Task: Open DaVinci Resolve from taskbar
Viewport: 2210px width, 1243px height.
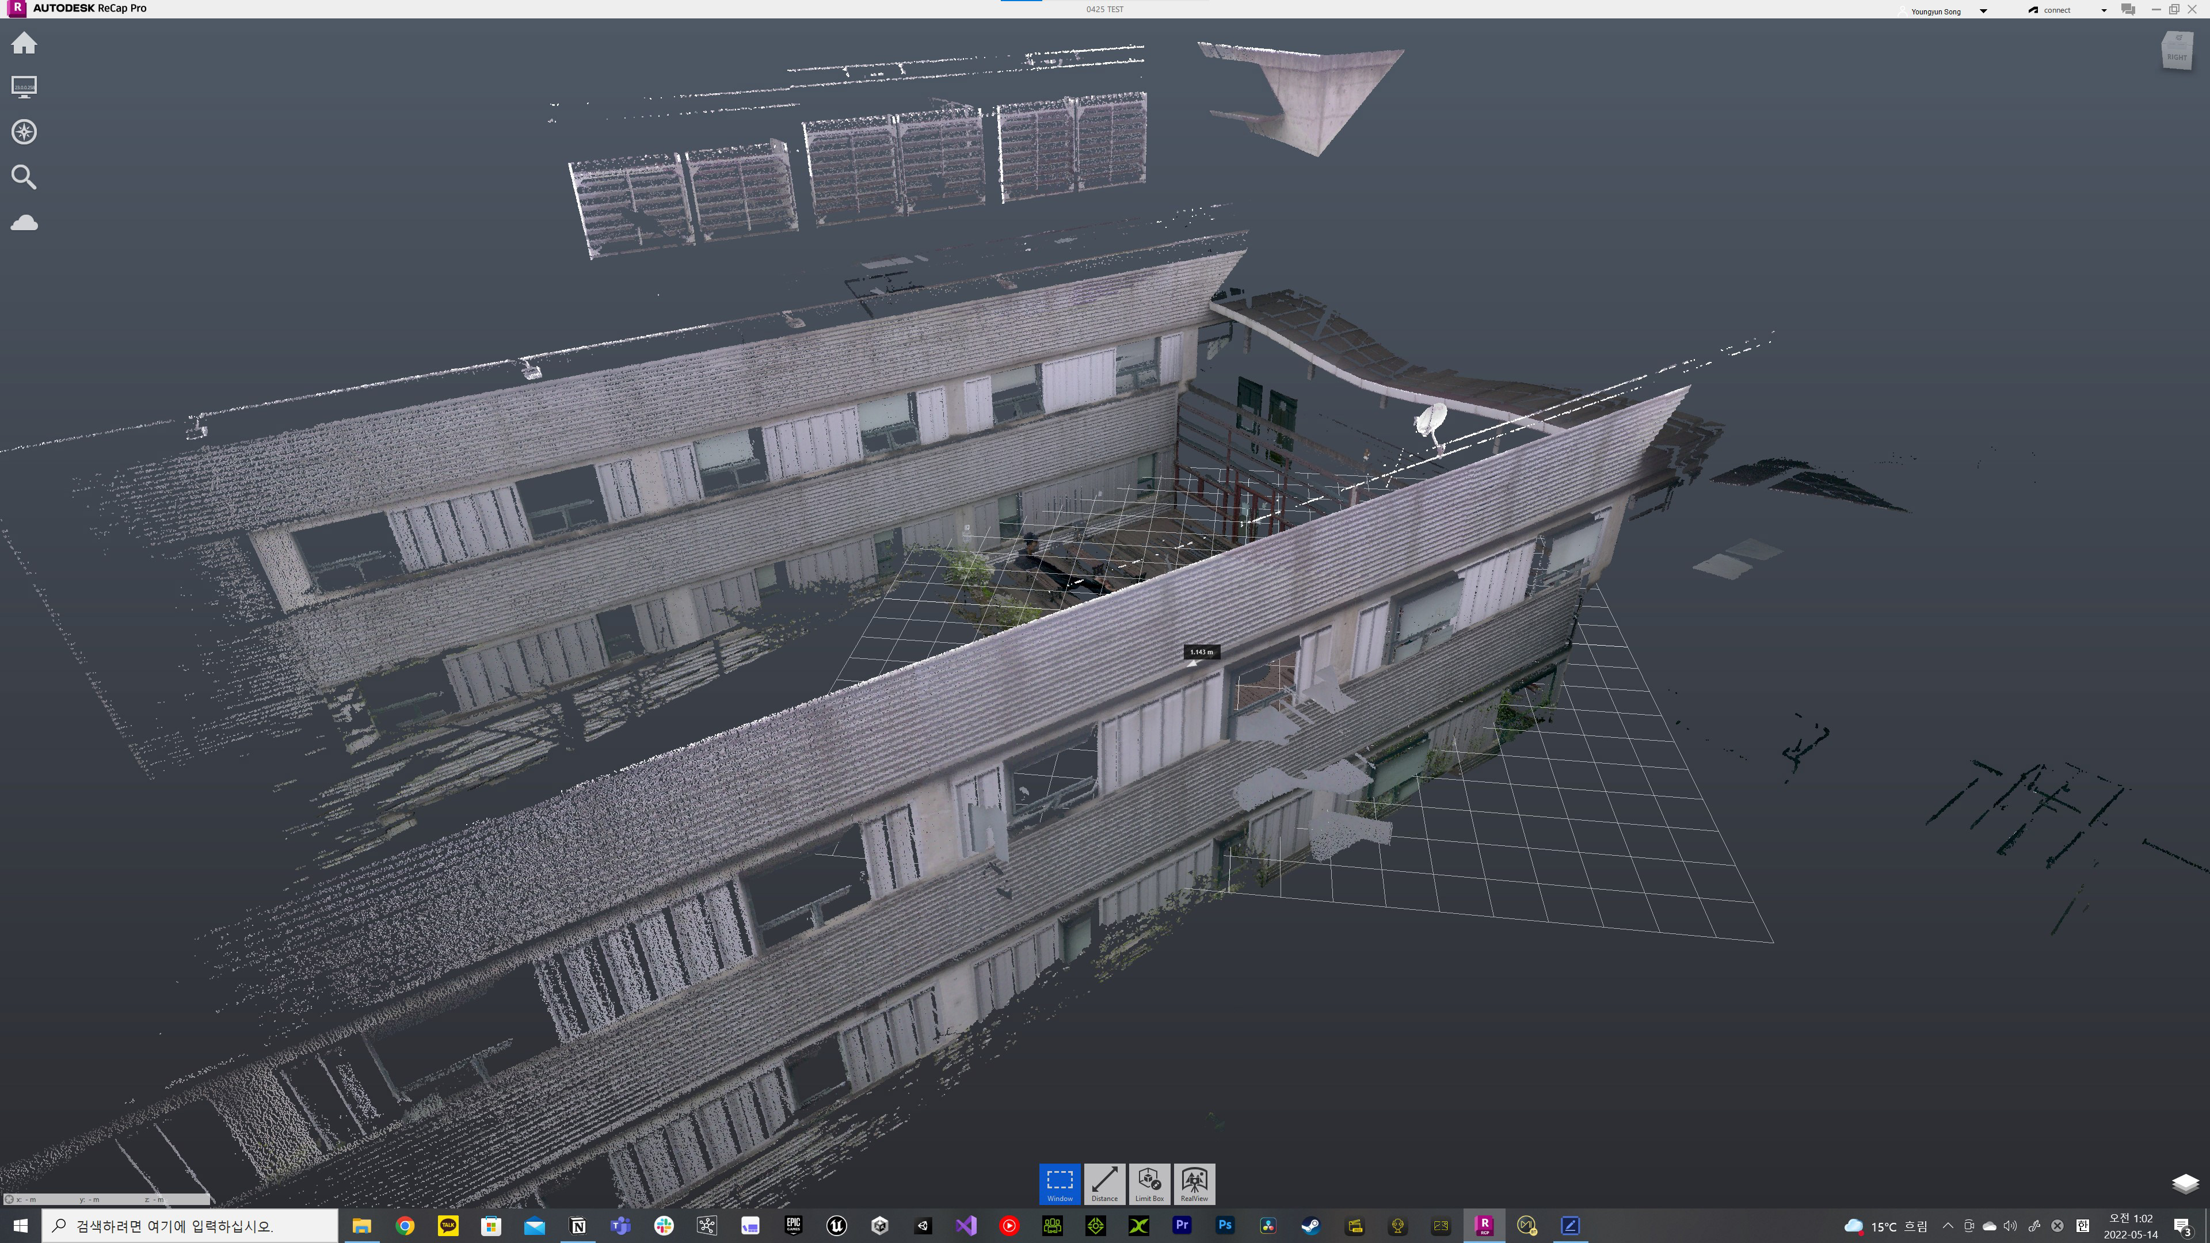Action: point(1268,1226)
